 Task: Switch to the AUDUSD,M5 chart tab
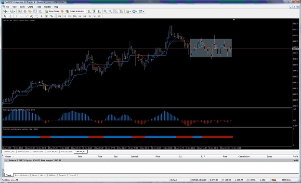tap(66, 152)
